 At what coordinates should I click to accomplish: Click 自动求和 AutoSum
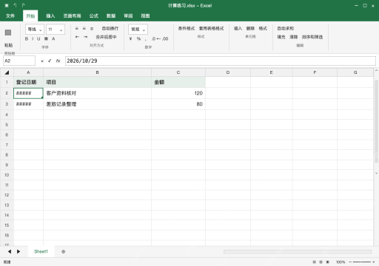[x=286, y=29]
